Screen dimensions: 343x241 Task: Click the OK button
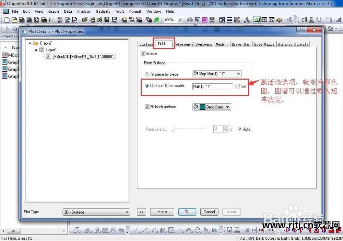[187, 212]
